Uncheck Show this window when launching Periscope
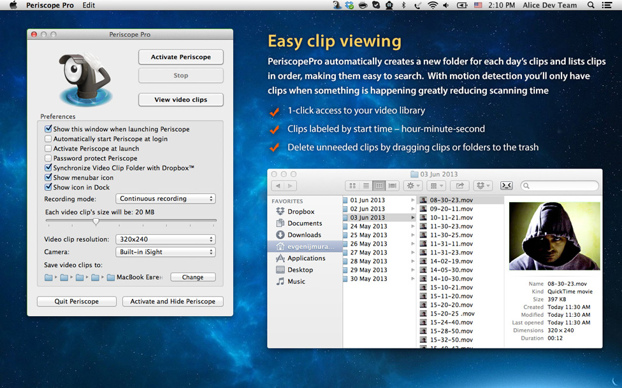 [48, 128]
